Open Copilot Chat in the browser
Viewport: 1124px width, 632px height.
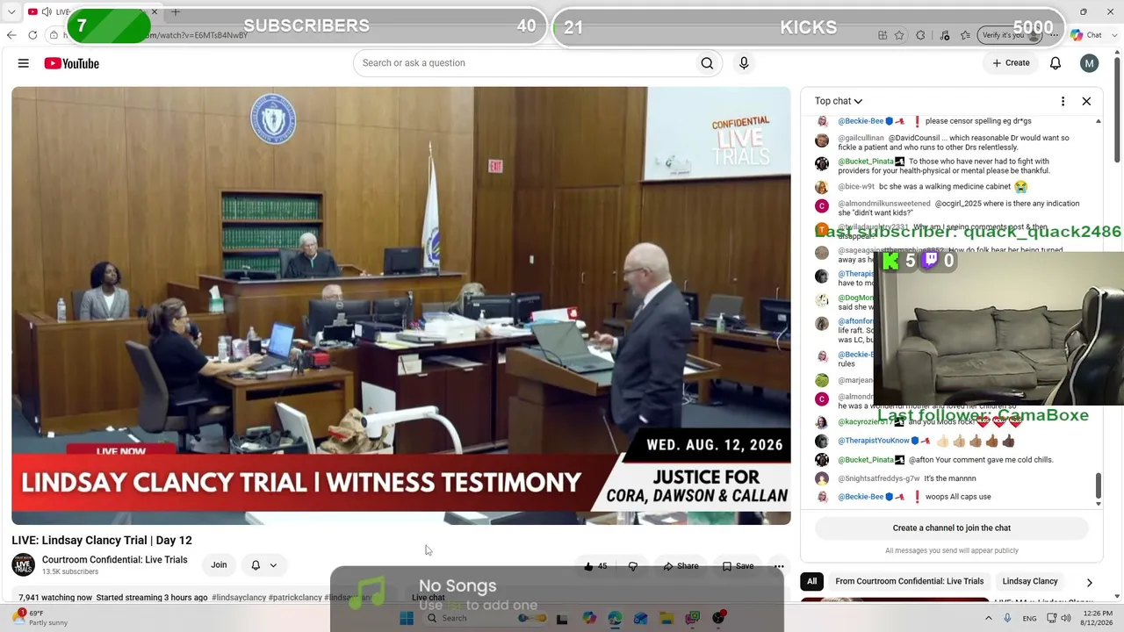click(x=1086, y=35)
